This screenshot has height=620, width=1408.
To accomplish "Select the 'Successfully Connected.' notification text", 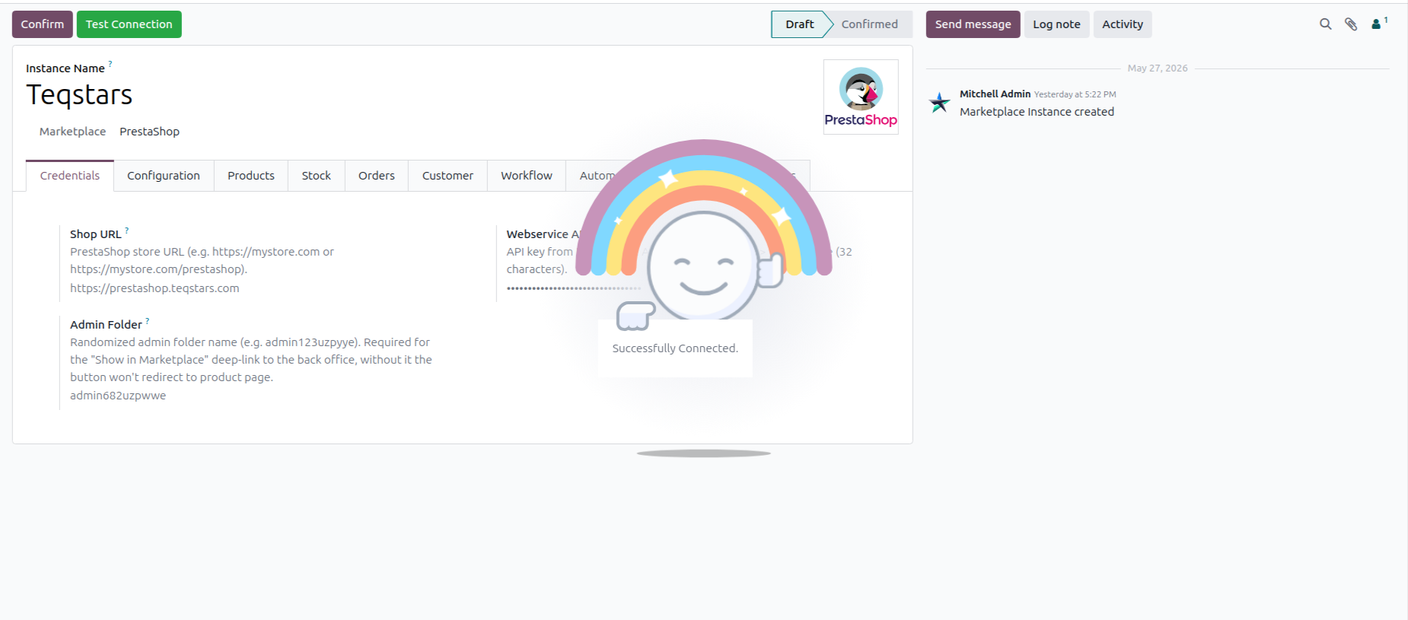I will click(675, 348).
